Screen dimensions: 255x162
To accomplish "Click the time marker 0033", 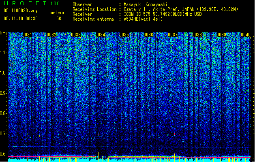I will 76,35.
